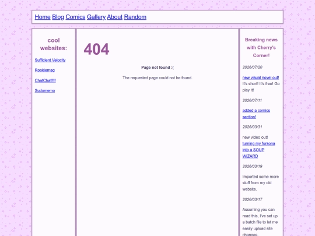Click 'Imported some more stuff from my old website.' text
Image resolution: width=315 pixels, height=236 pixels.
(261, 183)
